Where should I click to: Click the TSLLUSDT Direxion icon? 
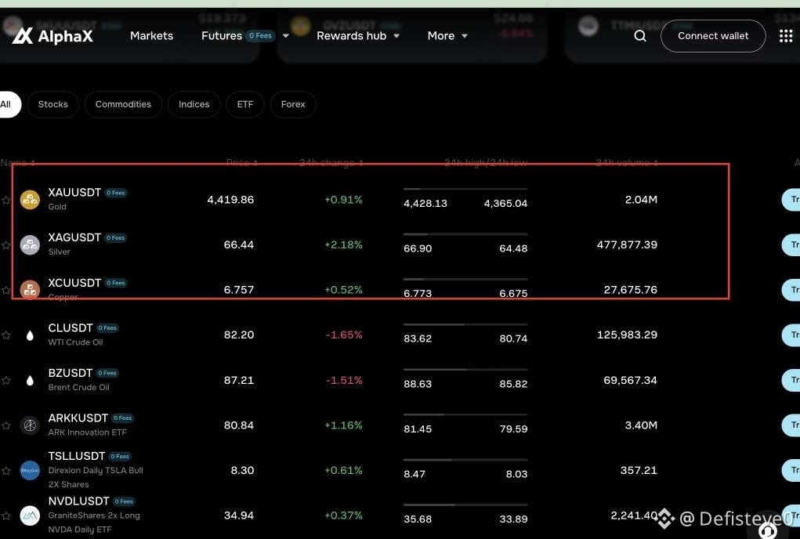tap(30, 470)
